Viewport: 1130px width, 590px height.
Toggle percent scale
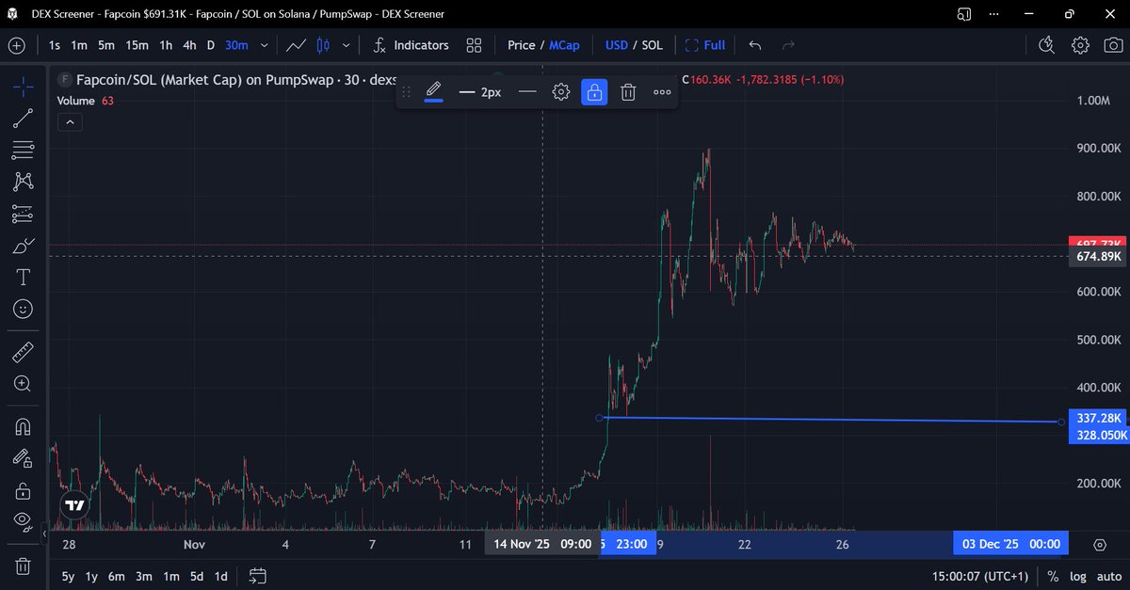tap(1052, 576)
